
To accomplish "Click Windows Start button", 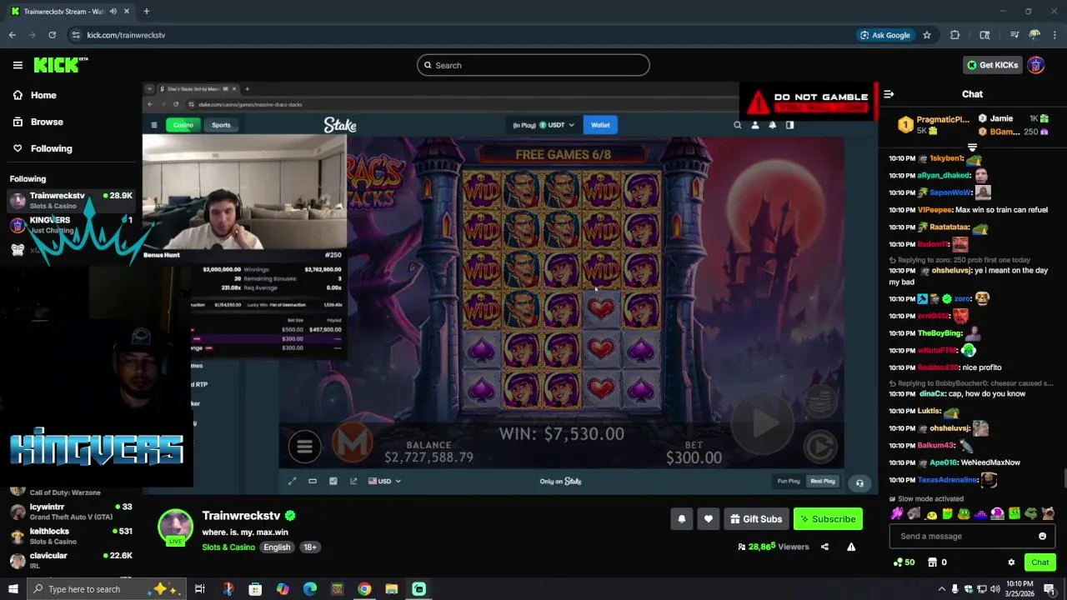I will tap(13, 589).
